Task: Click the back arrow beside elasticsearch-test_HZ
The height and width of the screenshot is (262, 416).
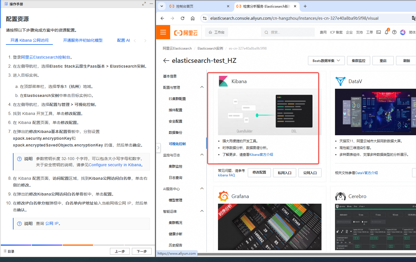Action: coord(166,61)
